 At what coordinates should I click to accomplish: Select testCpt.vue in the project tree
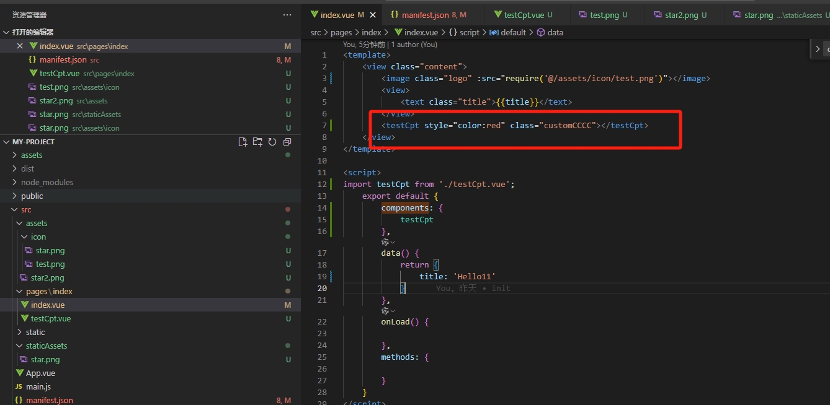point(150,319)
